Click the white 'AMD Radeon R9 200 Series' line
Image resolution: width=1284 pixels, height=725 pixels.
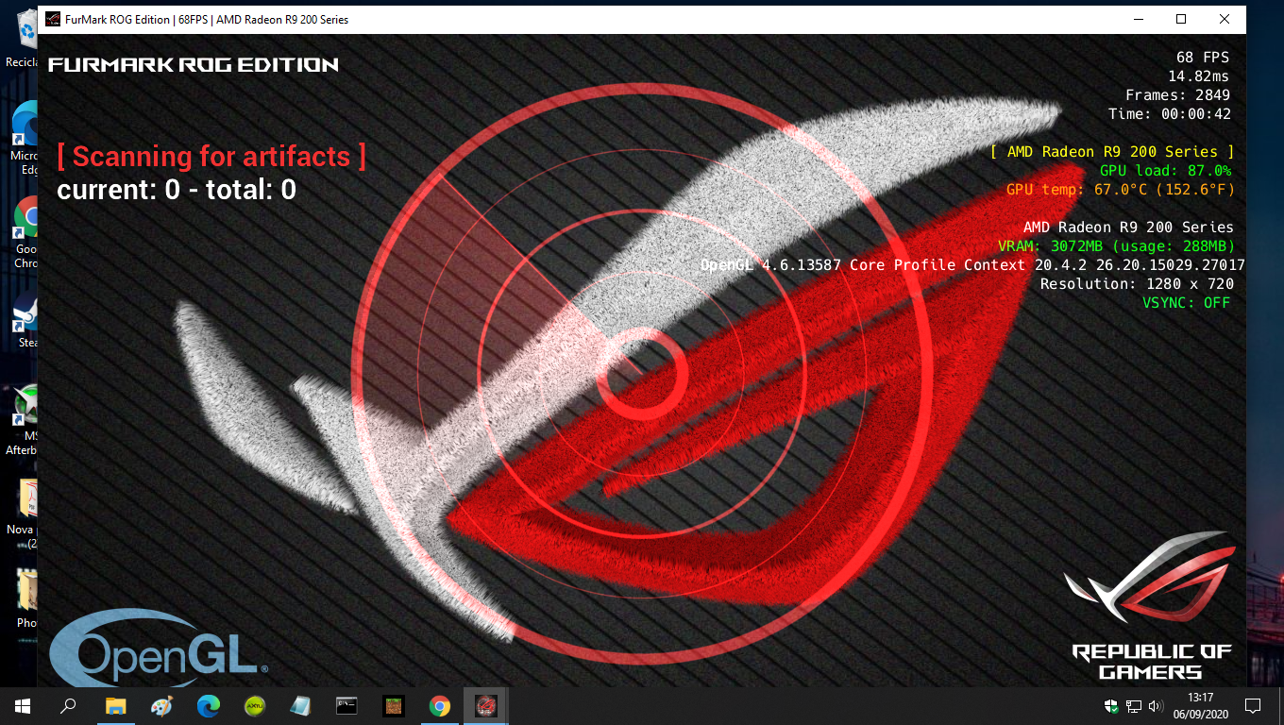pyautogui.click(x=1128, y=228)
